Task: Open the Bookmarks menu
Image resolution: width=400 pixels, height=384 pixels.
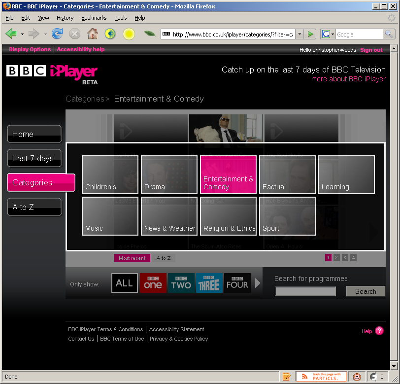Action: click(x=94, y=18)
